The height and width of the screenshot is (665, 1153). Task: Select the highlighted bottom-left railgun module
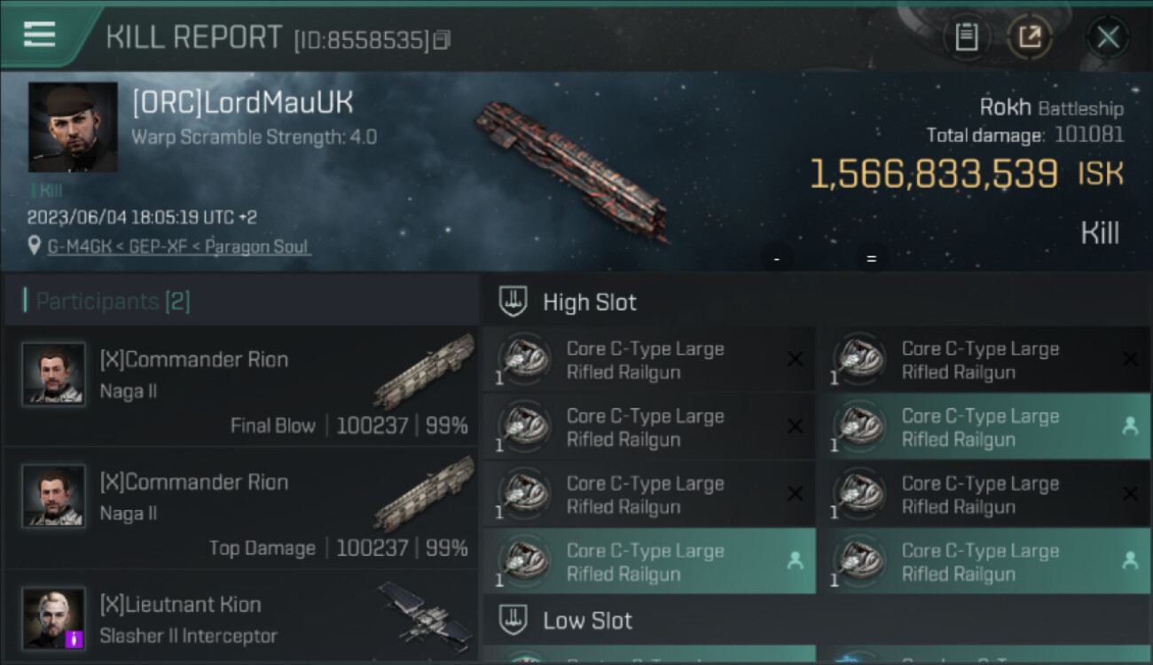click(x=648, y=561)
